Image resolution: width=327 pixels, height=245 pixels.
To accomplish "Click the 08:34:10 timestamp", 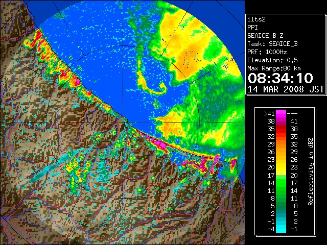I will (x=281, y=78).
